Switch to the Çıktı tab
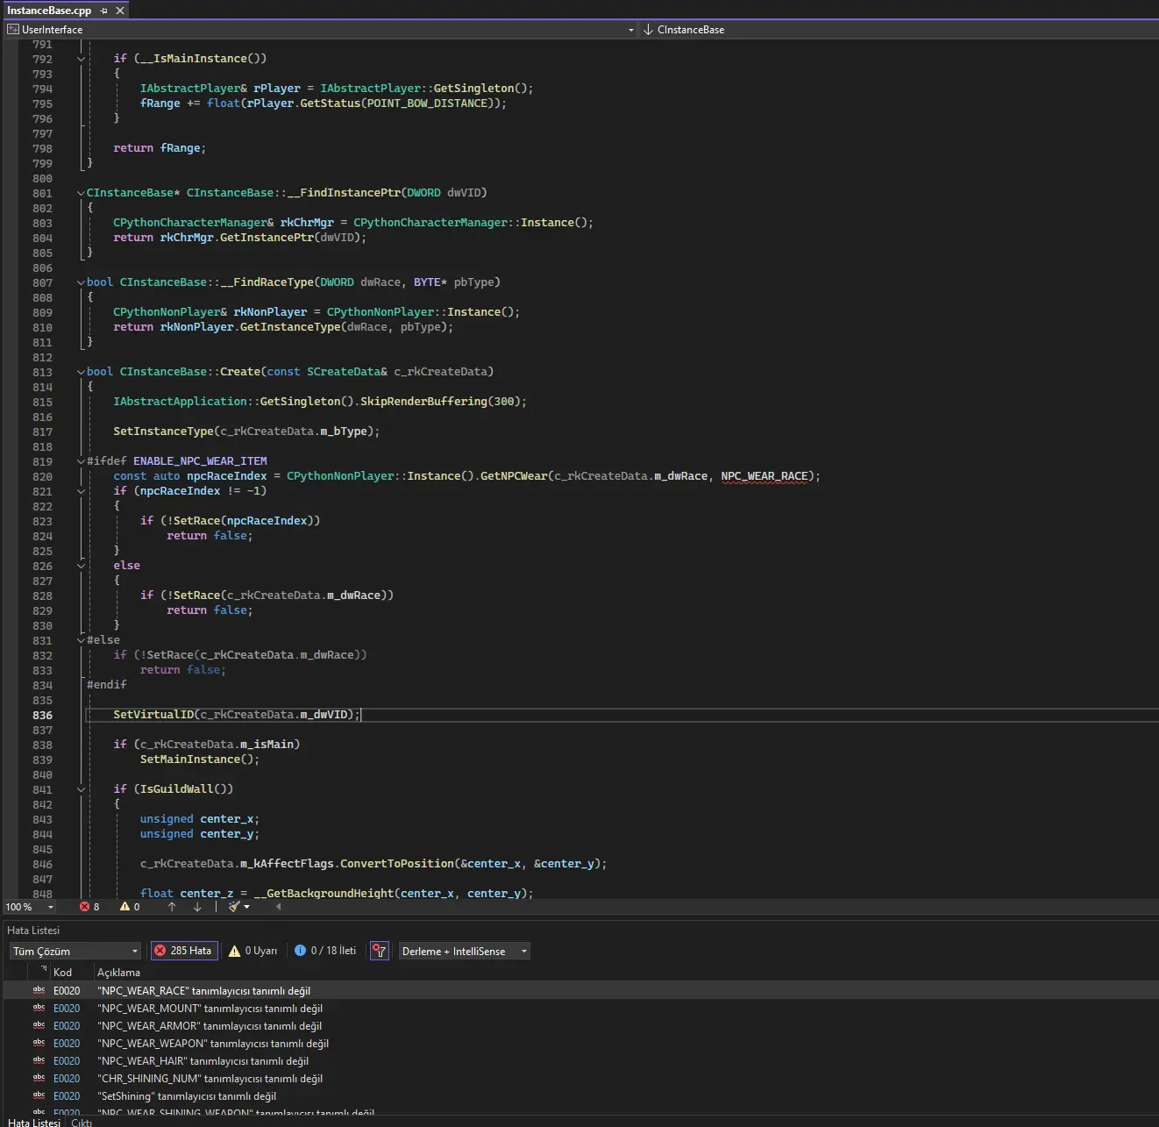Image resolution: width=1159 pixels, height=1127 pixels. pyautogui.click(x=82, y=1122)
